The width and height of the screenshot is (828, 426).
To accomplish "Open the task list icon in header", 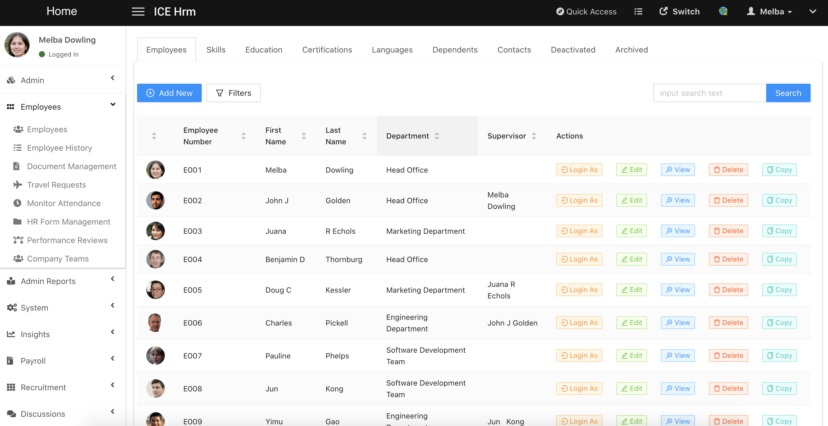I will (x=638, y=12).
